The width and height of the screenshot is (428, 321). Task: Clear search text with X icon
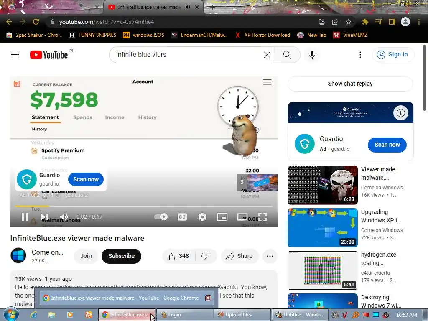click(267, 55)
